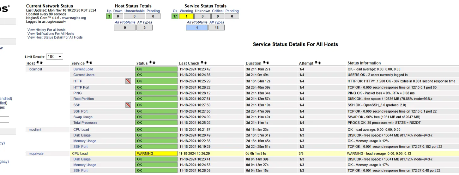Click notifications-disabled icon on HTTP service row

(128, 81)
